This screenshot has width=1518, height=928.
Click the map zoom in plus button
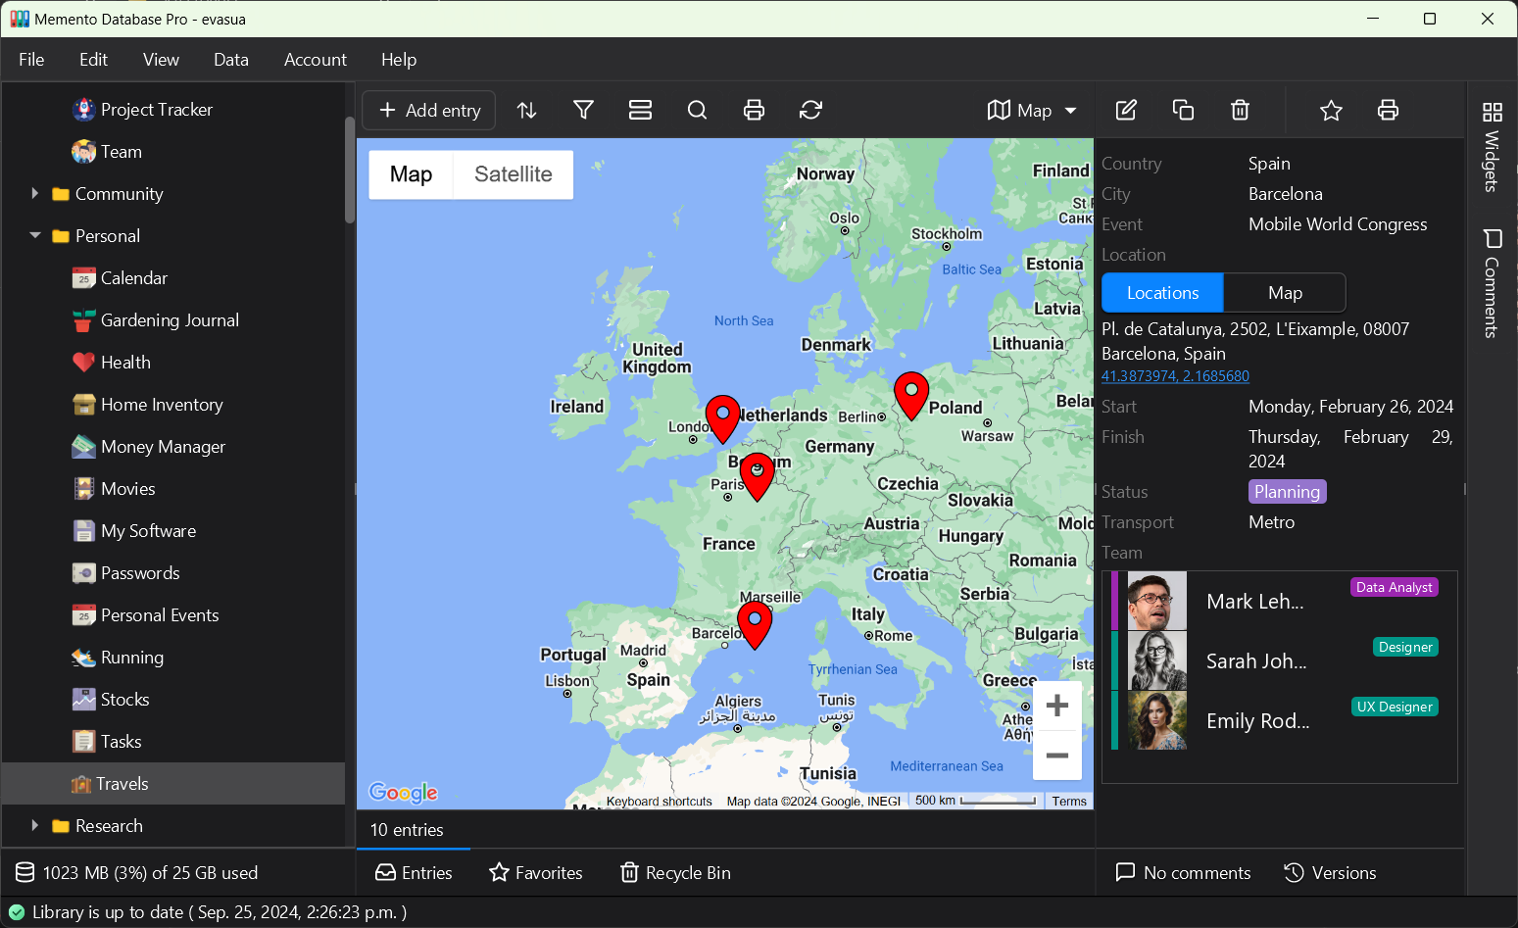[1056, 706]
